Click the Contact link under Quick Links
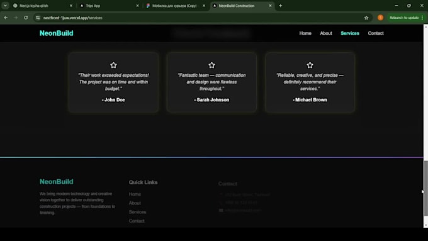Viewport: 428px width, 241px height. click(x=137, y=221)
